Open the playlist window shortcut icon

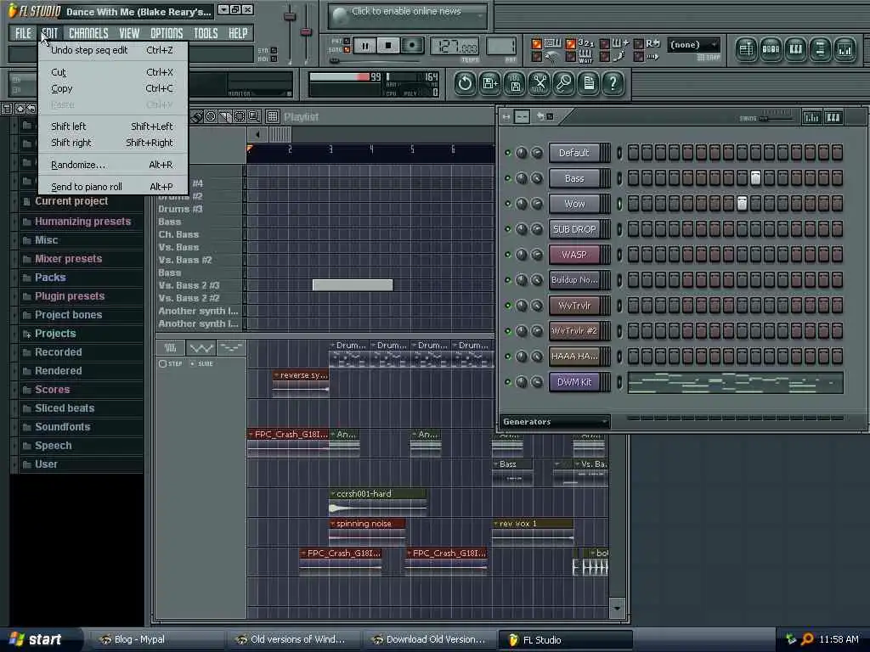click(746, 50)
